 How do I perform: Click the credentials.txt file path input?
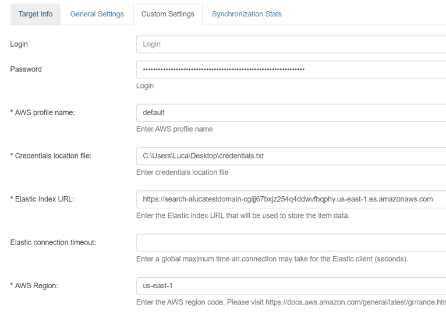point(291,156)
